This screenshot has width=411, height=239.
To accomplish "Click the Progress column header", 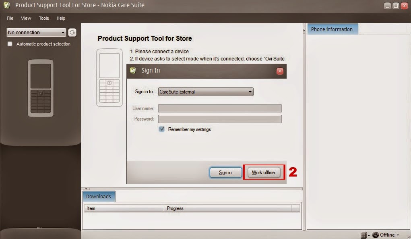I will 227,208.
